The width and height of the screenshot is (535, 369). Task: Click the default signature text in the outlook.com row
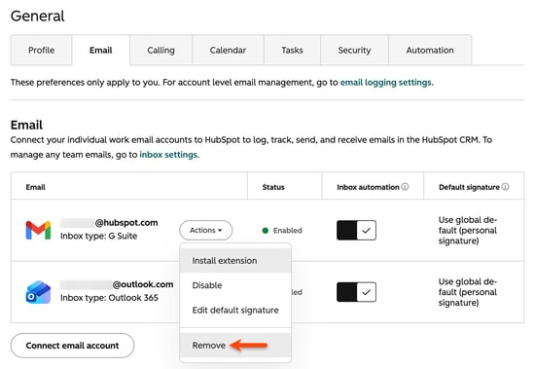click(468, 292)
